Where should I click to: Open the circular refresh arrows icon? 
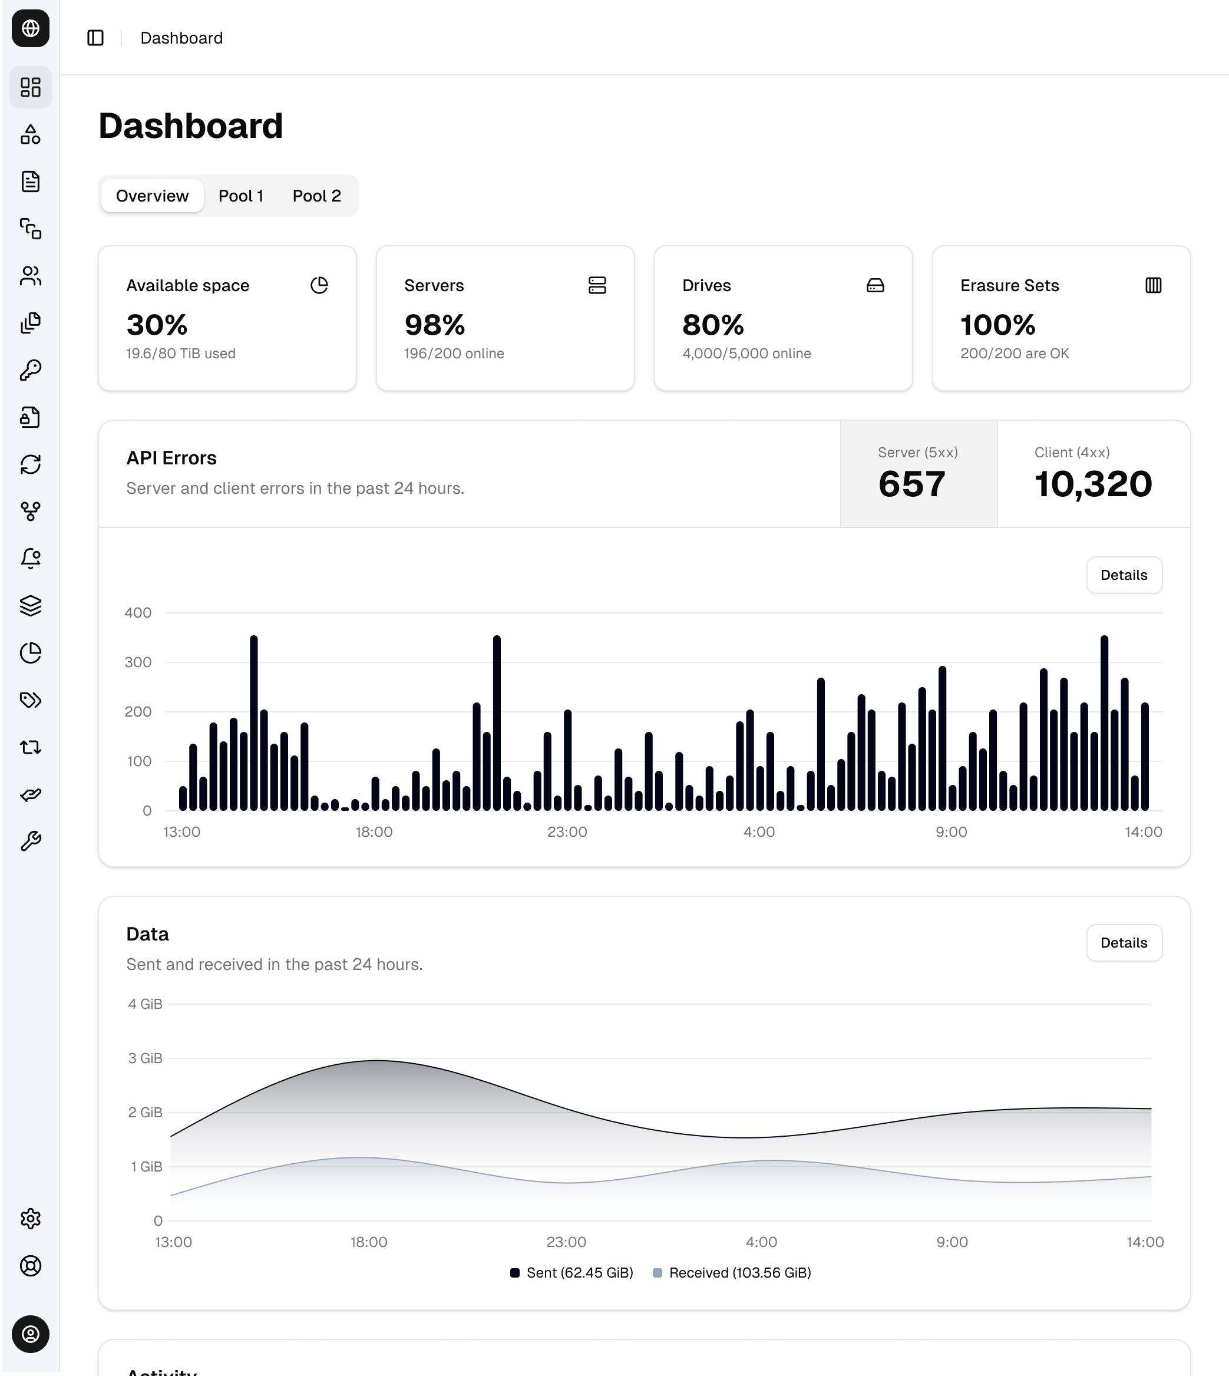click(31, 464)
